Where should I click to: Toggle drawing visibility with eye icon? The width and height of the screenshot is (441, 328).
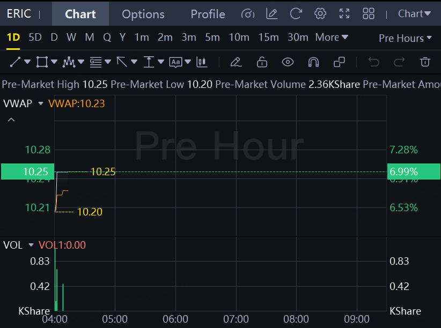288,62
